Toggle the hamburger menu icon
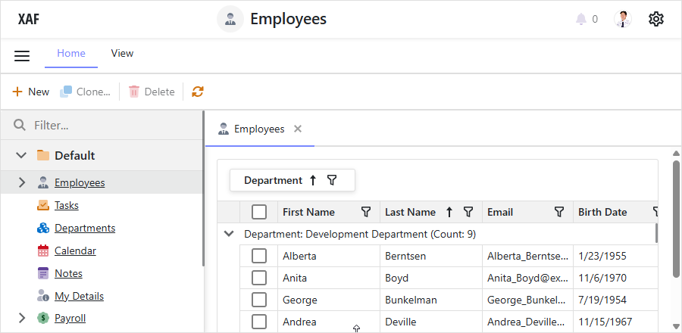Image resolution: width=682 pixels, height=333 pixels. coord(22,56)
